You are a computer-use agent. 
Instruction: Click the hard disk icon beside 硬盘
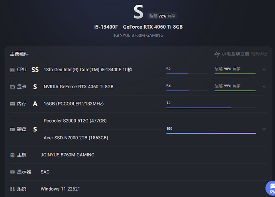12,129
